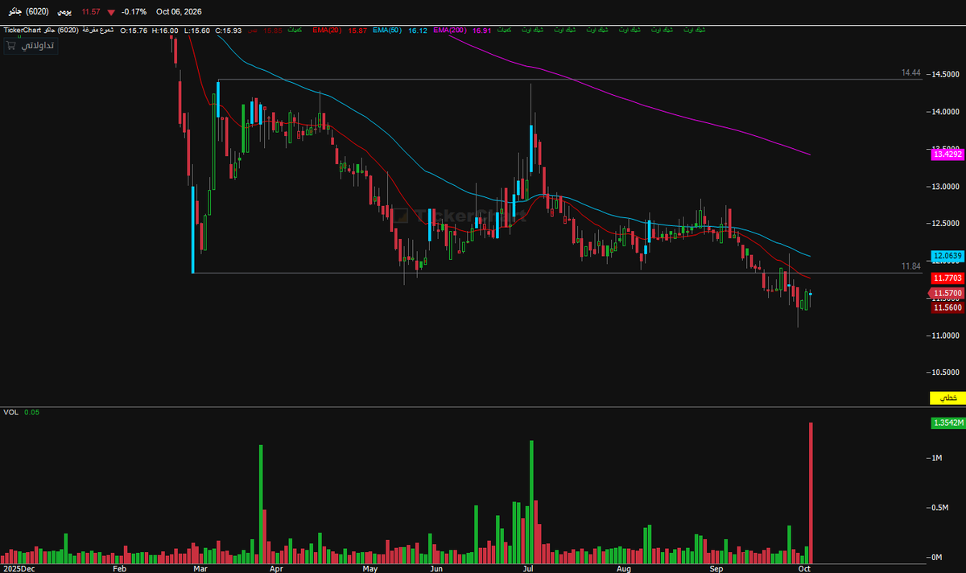Click the شموع مفرغة chart type label
Screen dimensions: 966x573
point(97,30)
